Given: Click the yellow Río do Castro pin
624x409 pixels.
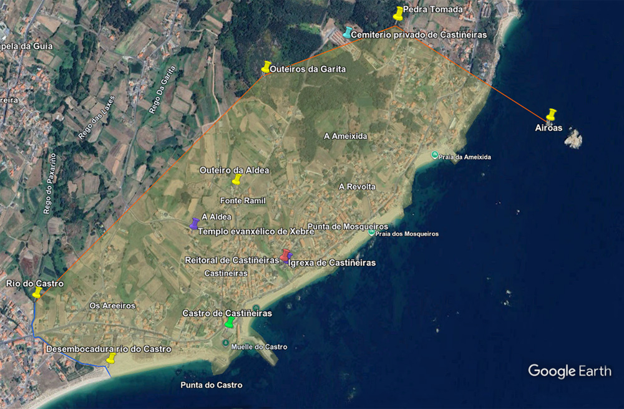Looking at the screenshot, I should (37, 292).
